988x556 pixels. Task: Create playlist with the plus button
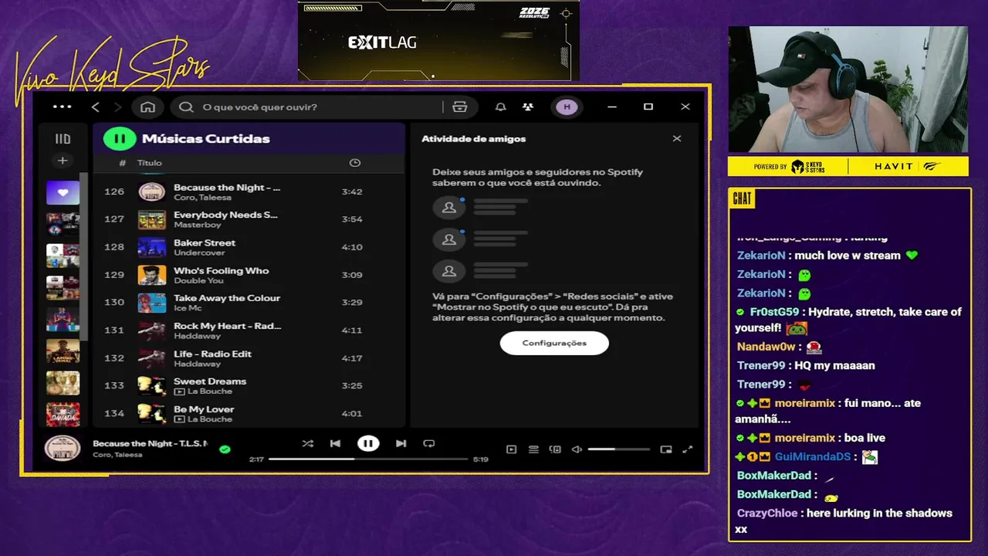point(63,161)
